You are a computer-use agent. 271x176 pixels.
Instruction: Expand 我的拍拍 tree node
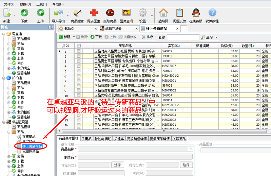point(9,112)
